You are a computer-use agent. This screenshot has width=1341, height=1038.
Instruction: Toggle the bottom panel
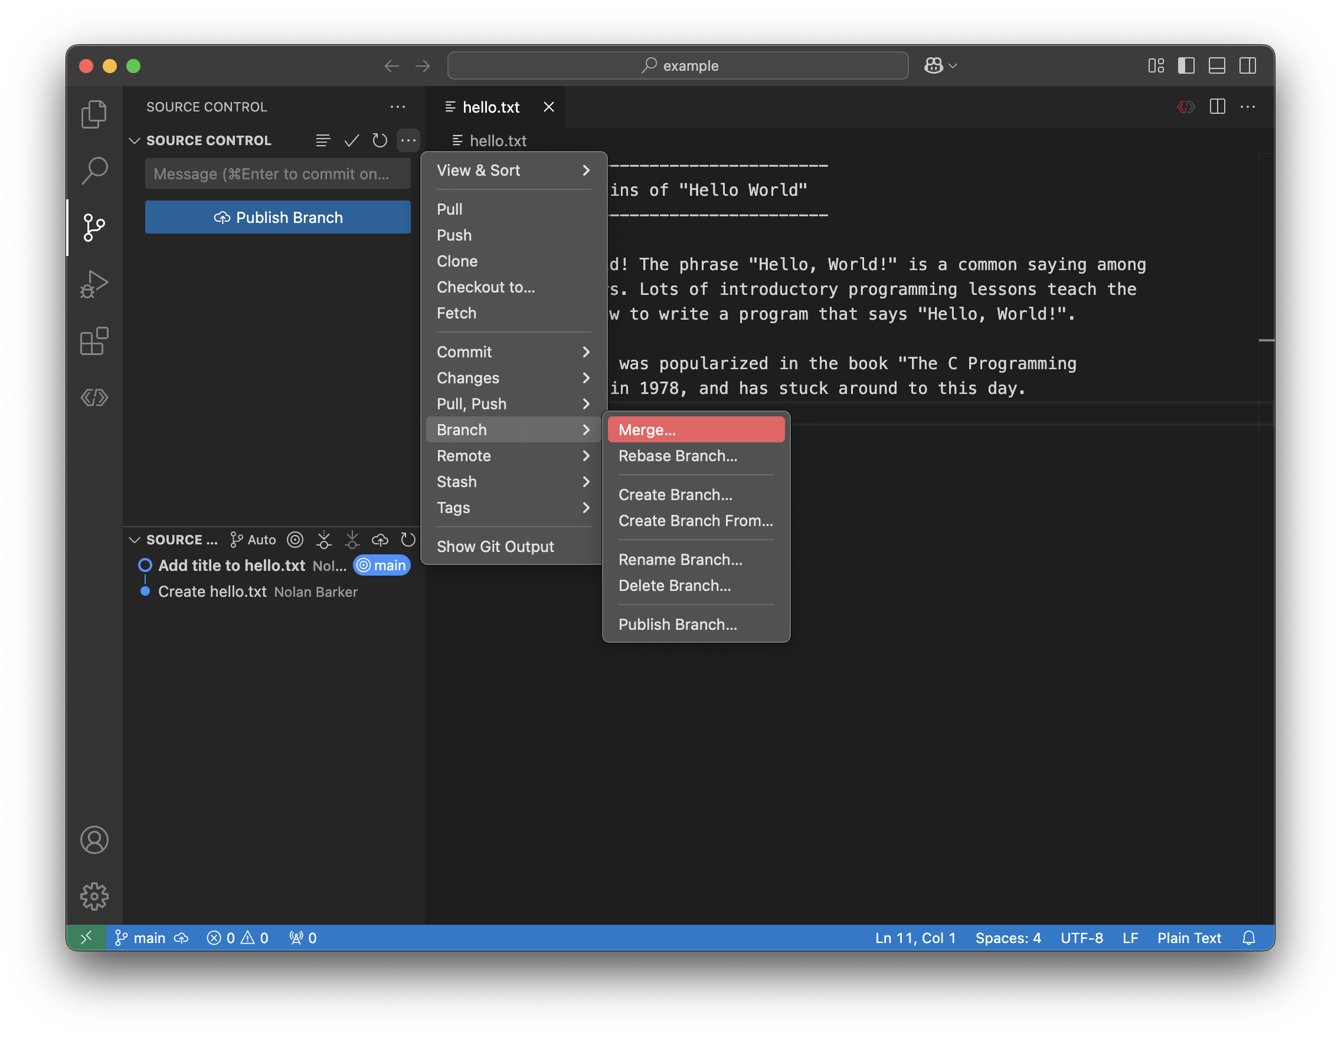1217,65
